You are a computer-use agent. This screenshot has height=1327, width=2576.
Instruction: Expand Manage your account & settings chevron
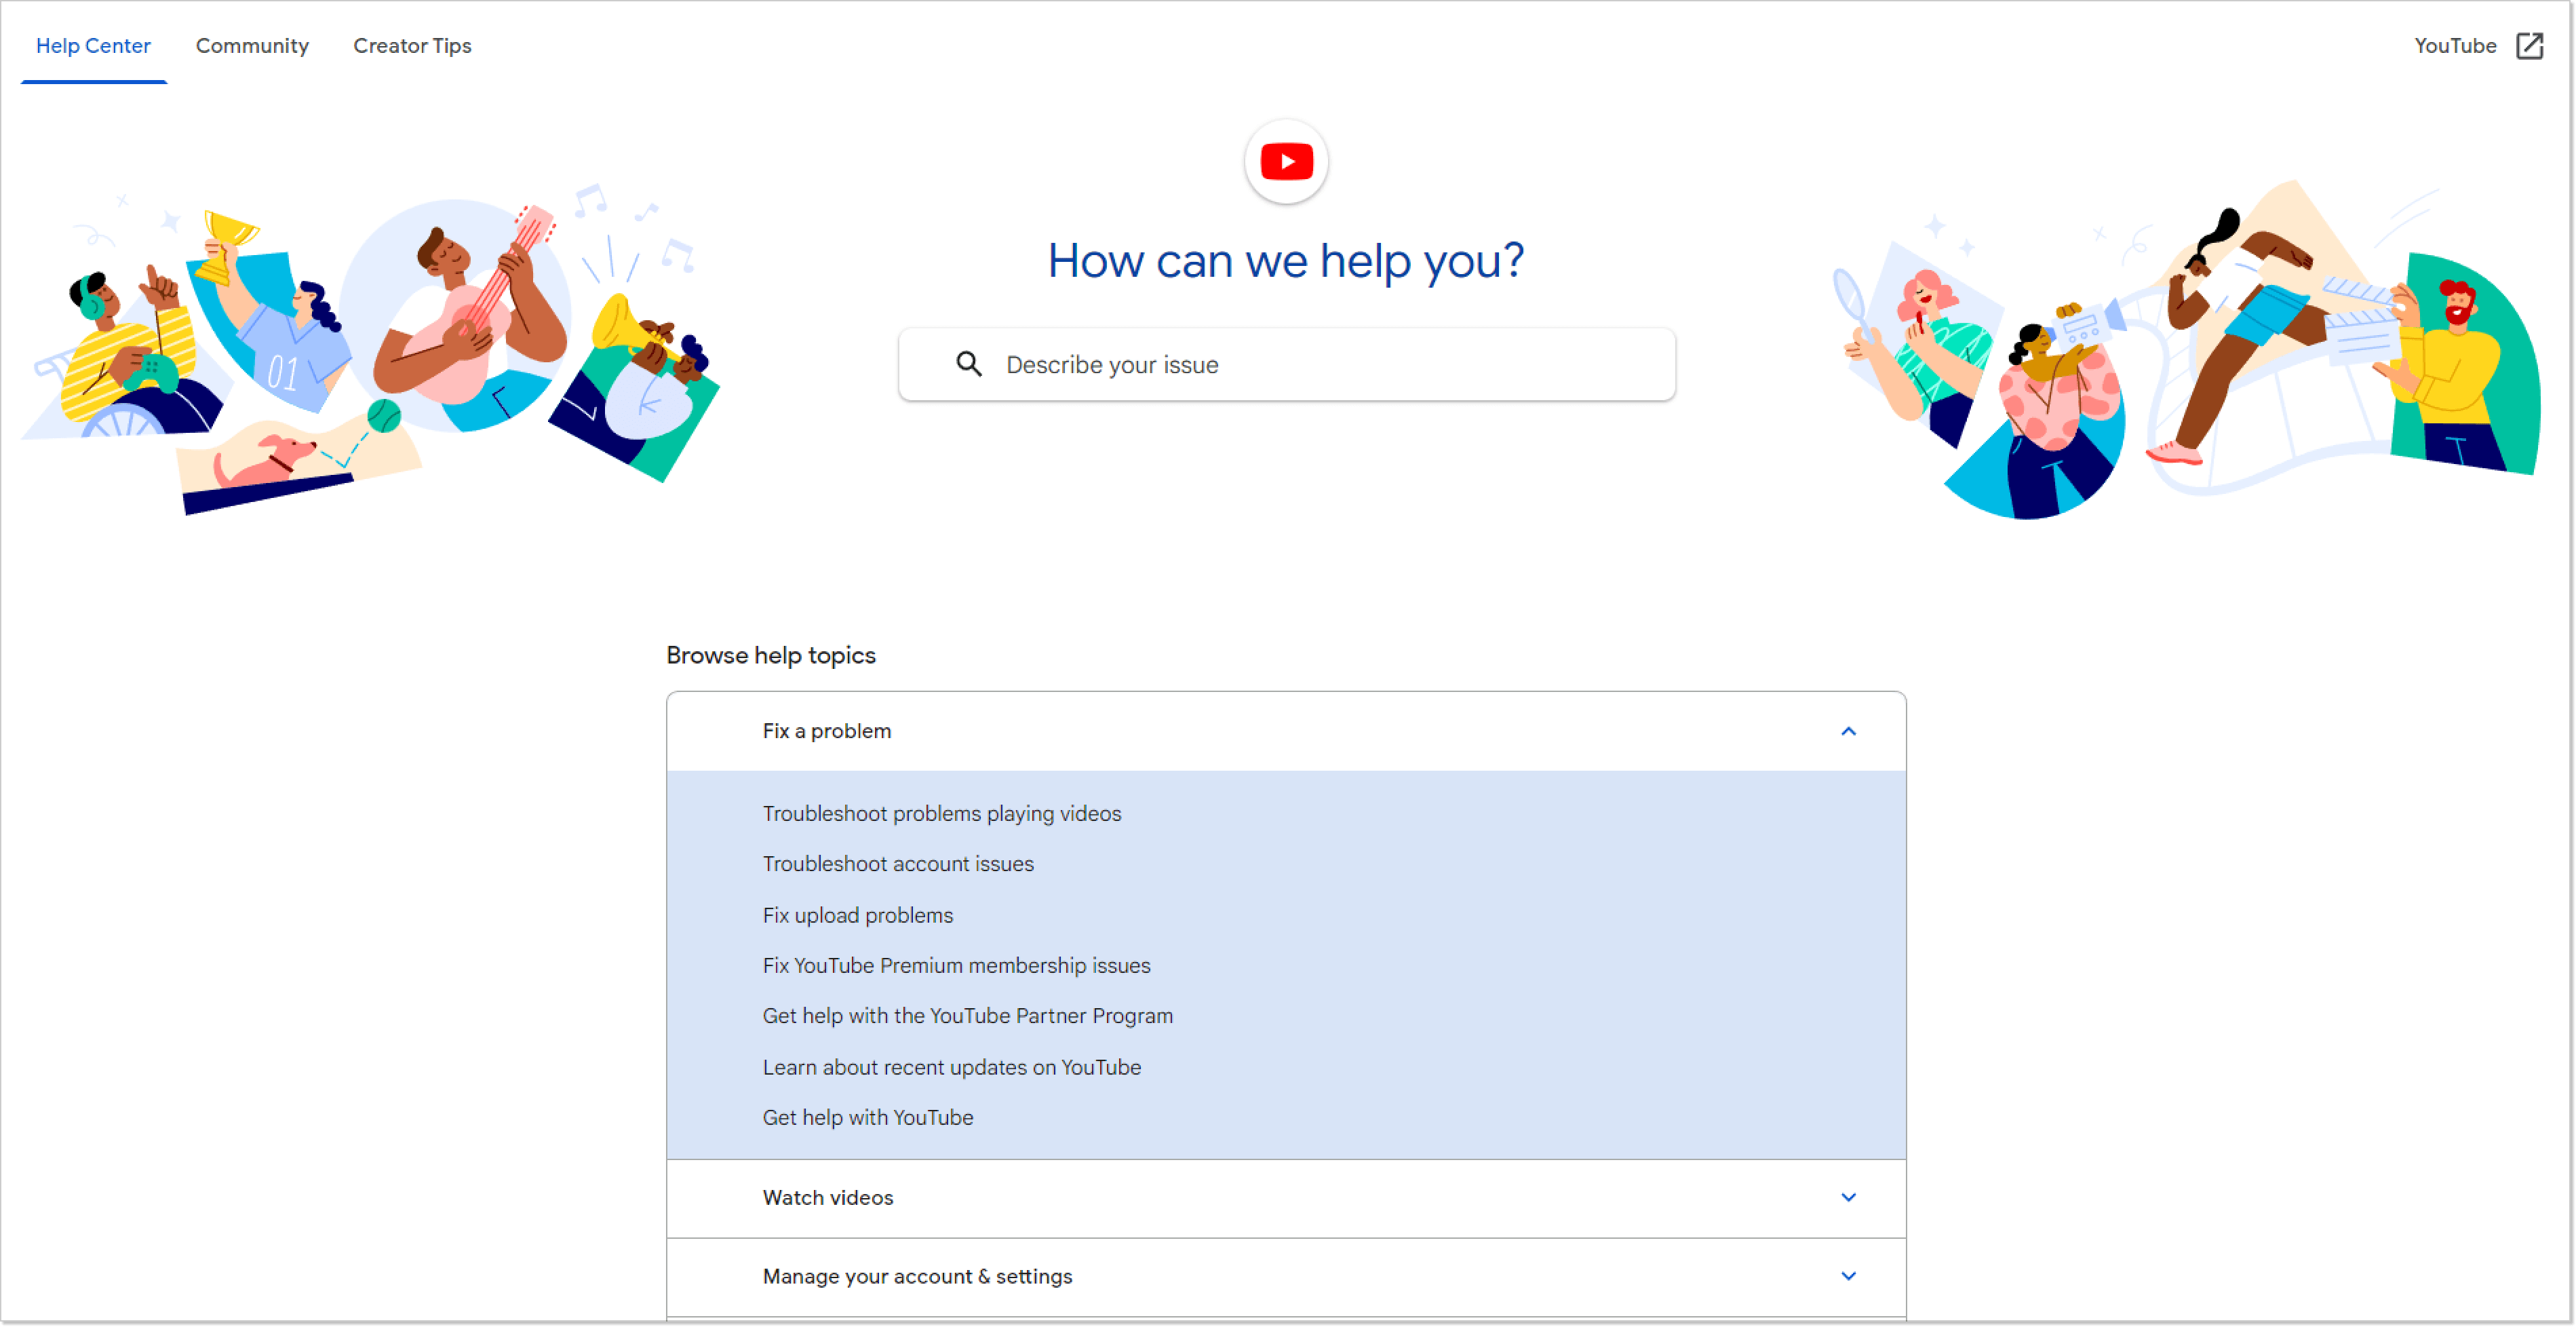(1848, 1276)
